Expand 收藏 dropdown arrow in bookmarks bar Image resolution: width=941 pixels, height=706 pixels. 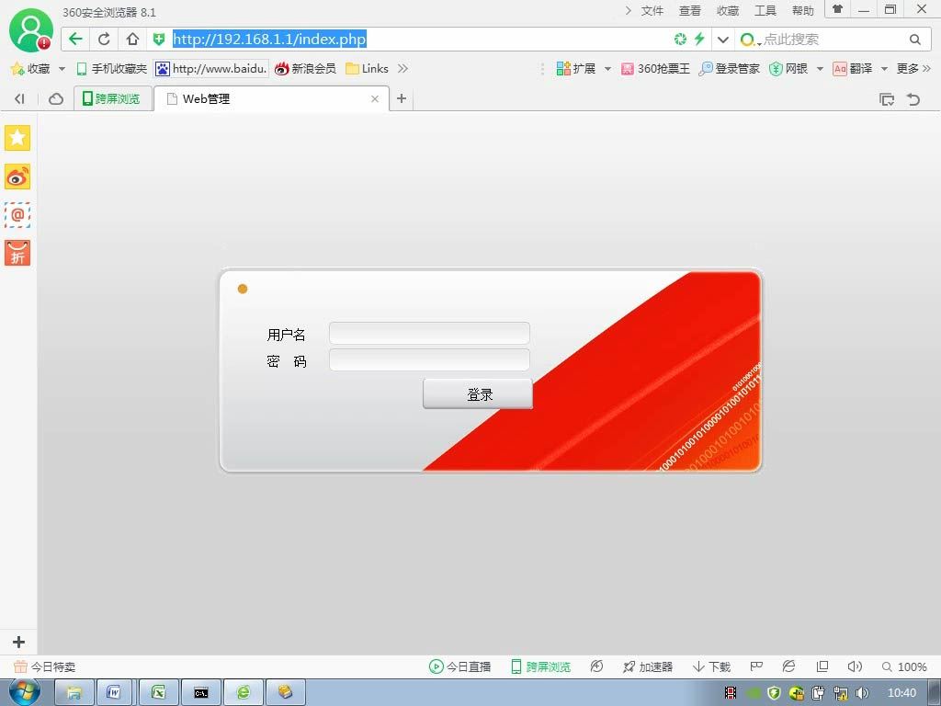coord(62,69)
